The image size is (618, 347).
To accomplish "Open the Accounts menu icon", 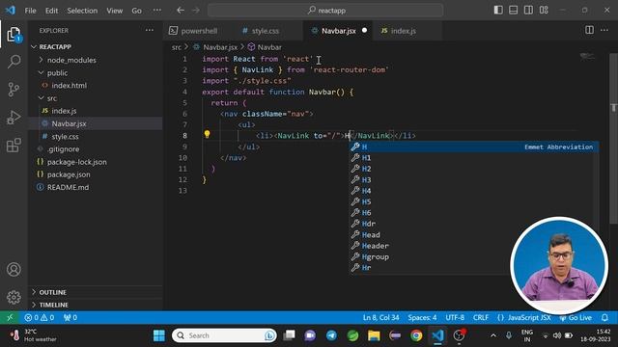I will pyautogui.click(x=14, y=270).
